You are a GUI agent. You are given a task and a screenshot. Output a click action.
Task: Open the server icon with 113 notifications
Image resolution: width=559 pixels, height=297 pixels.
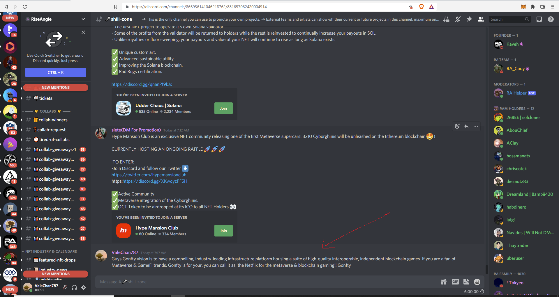(10, 128)
